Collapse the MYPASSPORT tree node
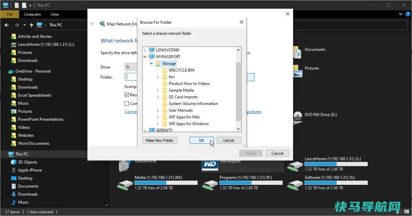 pos(145,57)
